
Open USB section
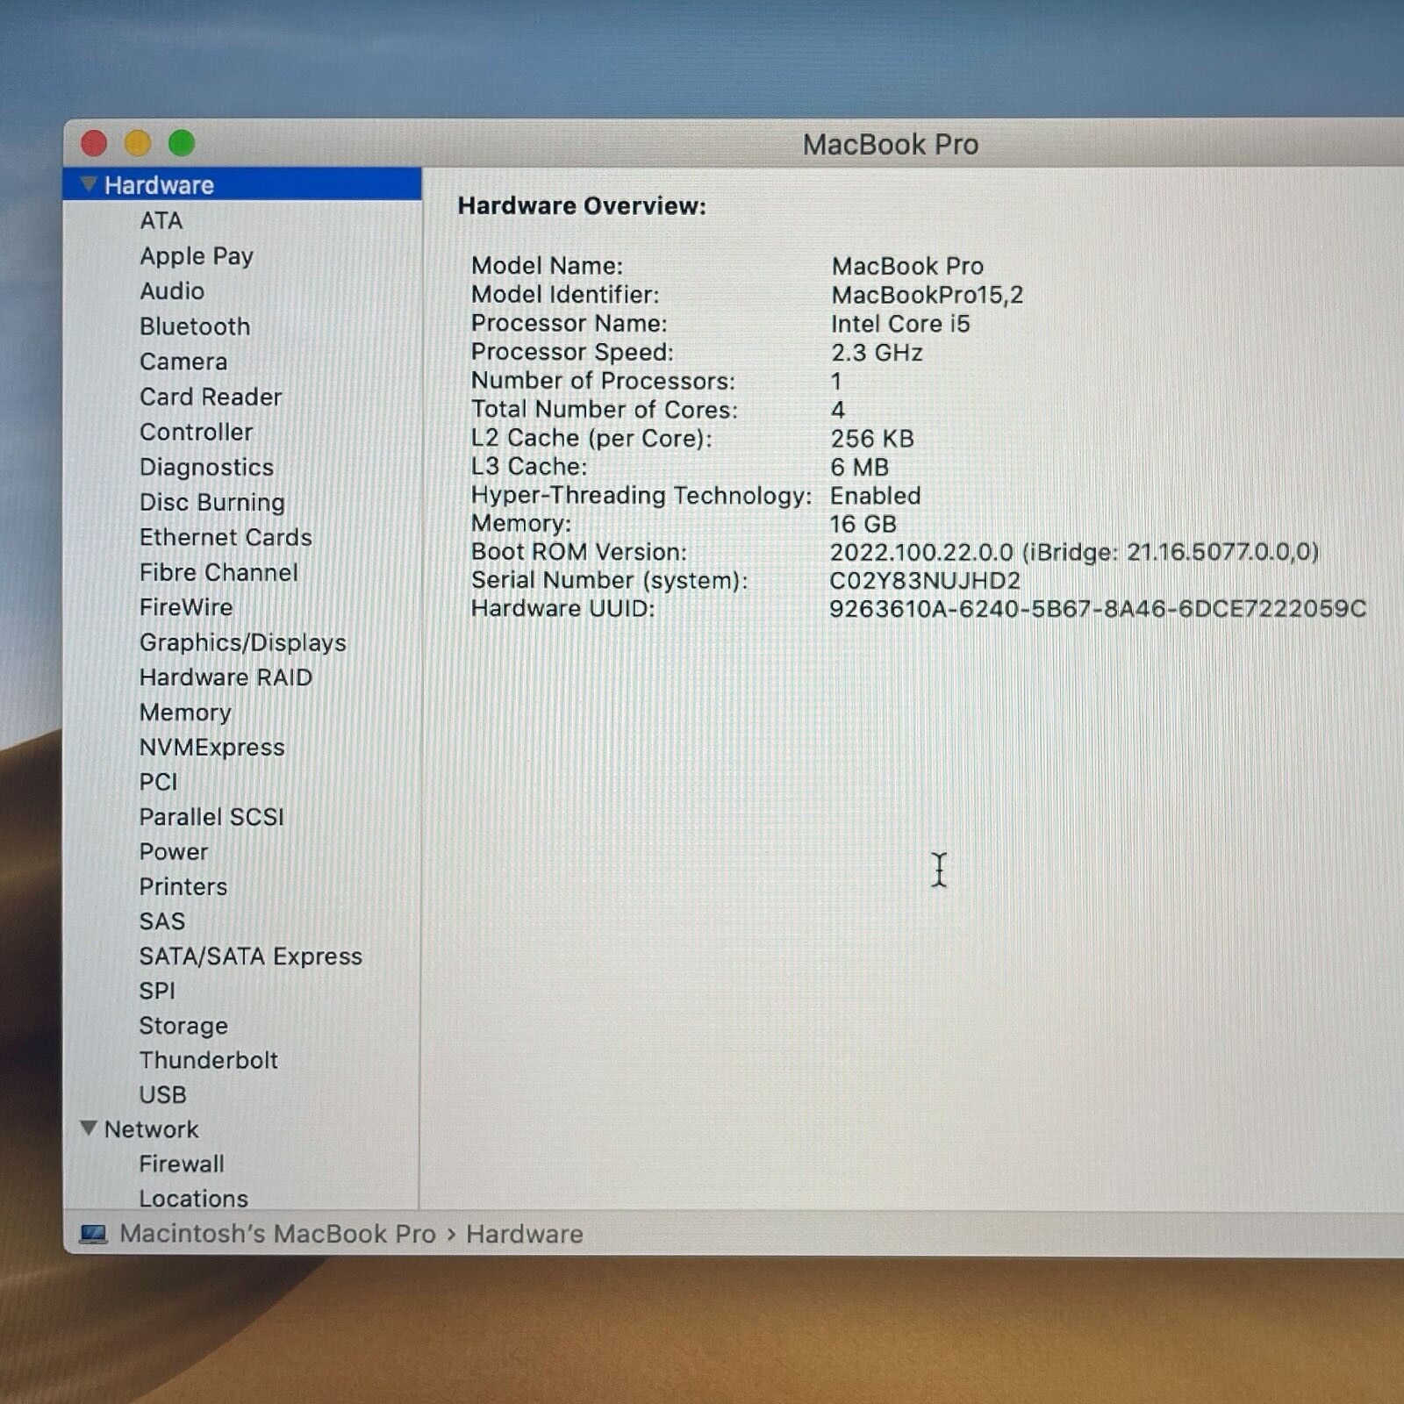coord(163,1094)
